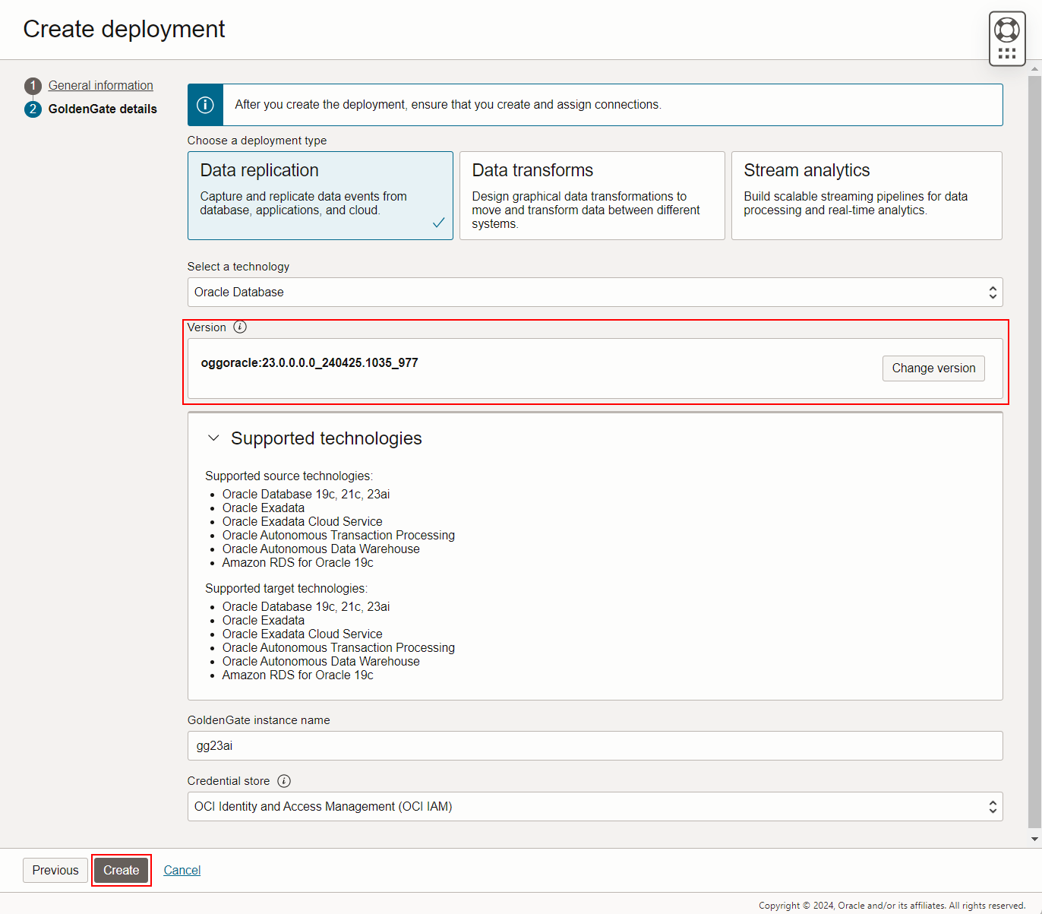Click the scrollbar down arrow
The width and height of the screenshot is (1042, 914).
click(x=1035, y=839)
